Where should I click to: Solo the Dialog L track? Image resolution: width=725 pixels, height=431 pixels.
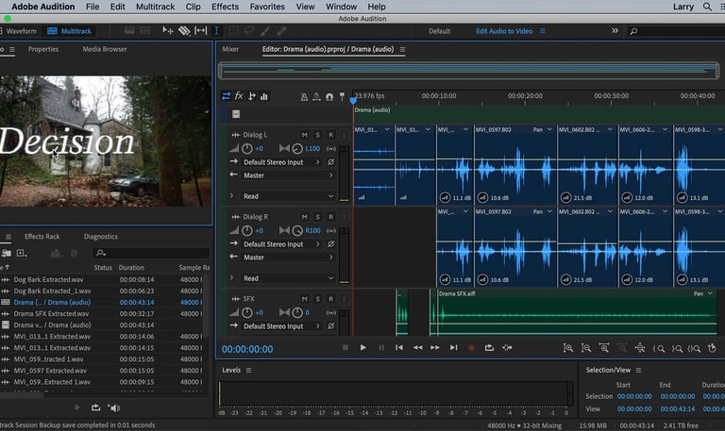317,135
